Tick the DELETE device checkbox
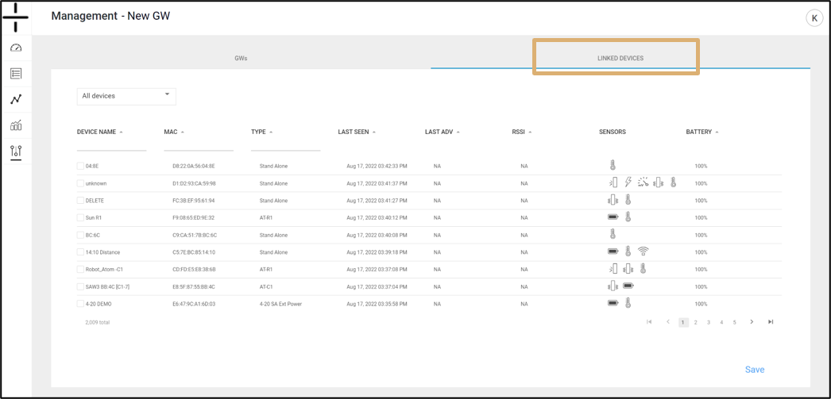The width and height of the screenshot is (831, 399). click(80, 200)
